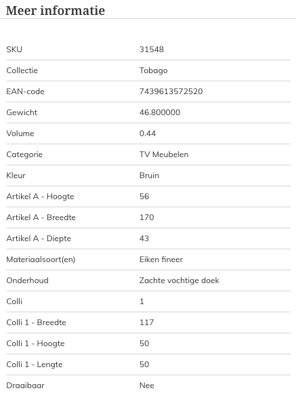Select the Draaibaar value Nee
Screen dimensions: 296x399
pyautogui.click(x=147, y=385)
